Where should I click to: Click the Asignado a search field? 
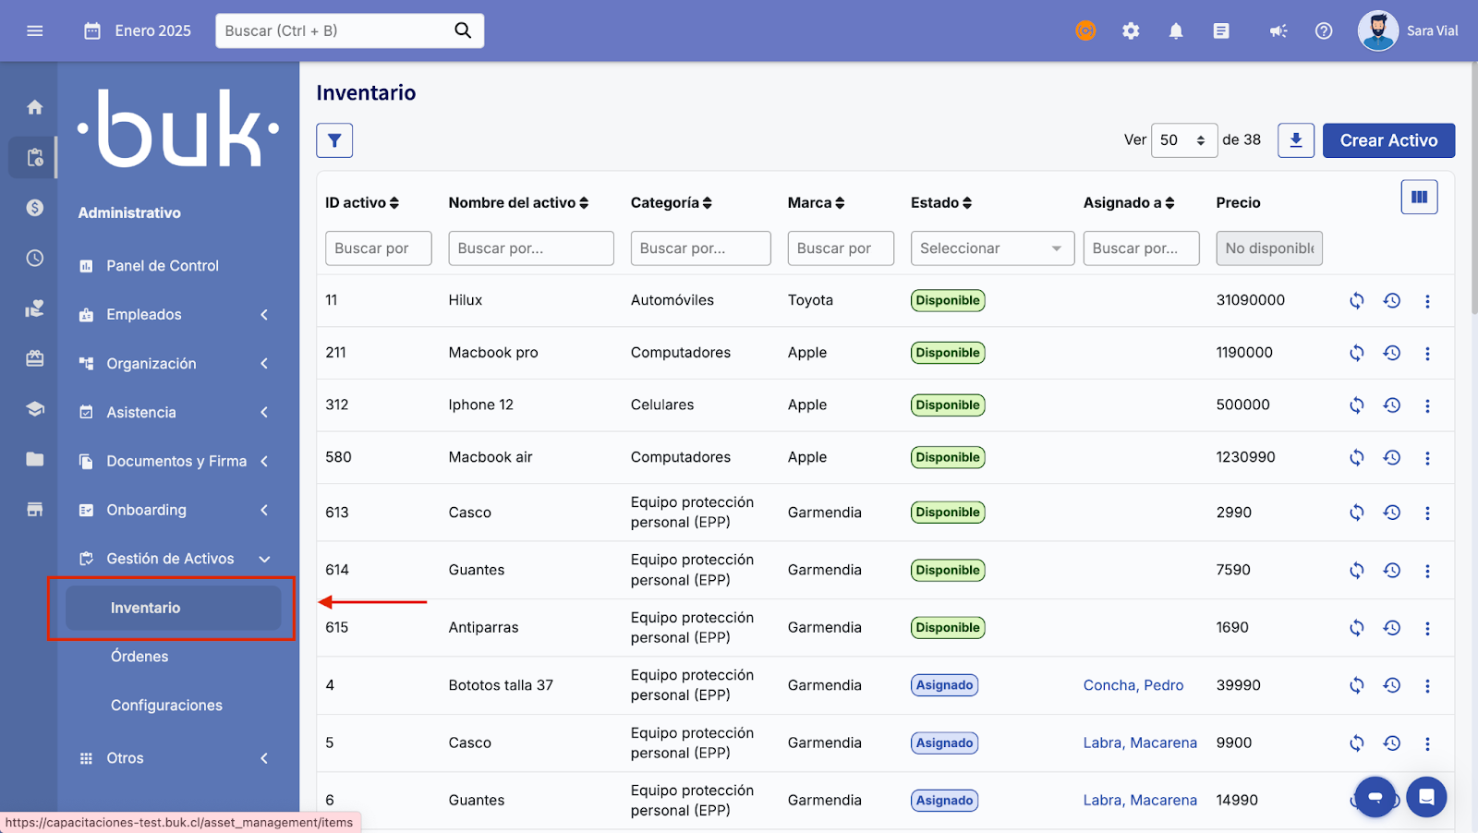[x=1142, y=248]
